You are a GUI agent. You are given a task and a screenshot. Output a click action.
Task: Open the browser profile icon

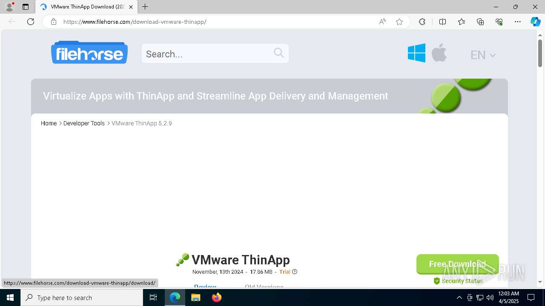pyautogui.click(x=9, y=7)
